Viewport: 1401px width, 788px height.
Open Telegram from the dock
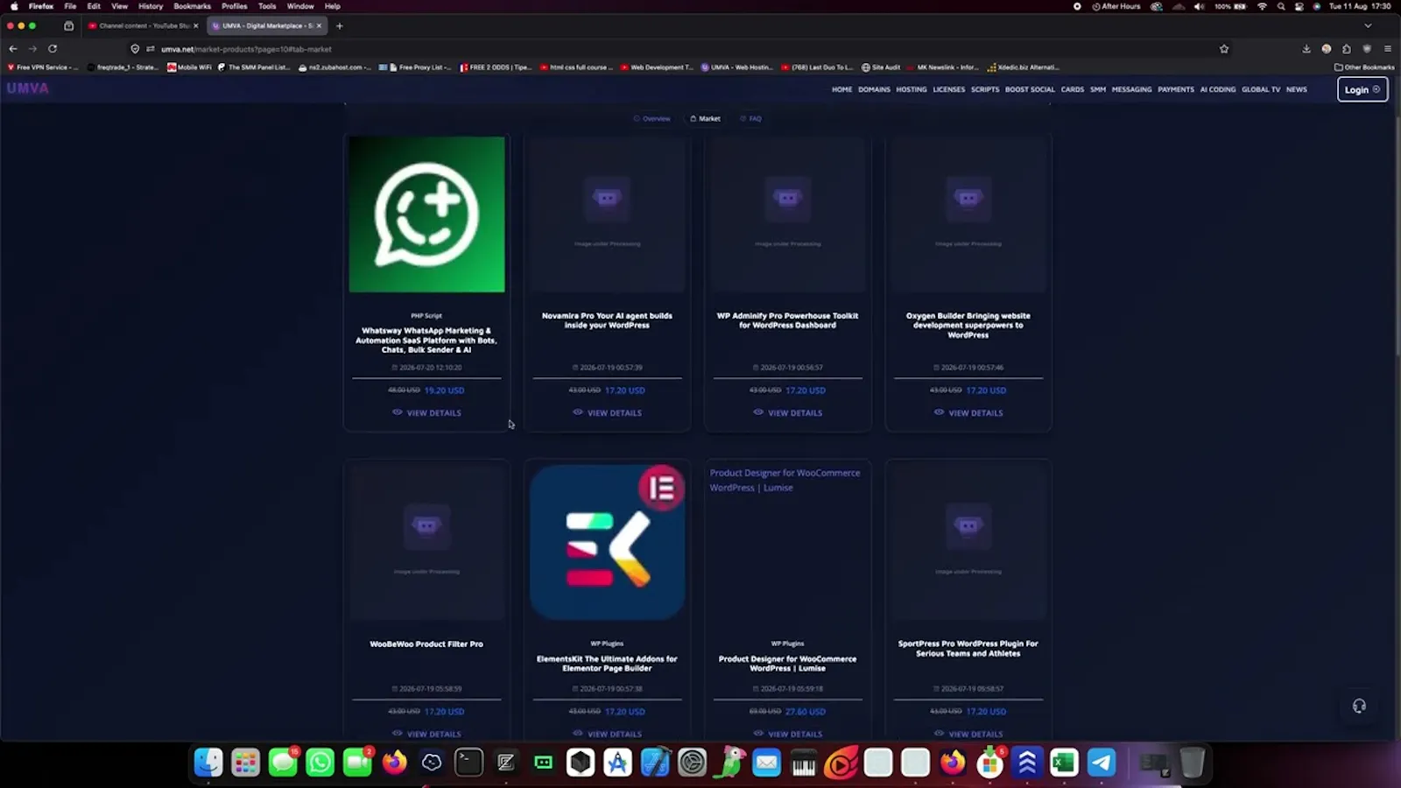(1102, 763)
